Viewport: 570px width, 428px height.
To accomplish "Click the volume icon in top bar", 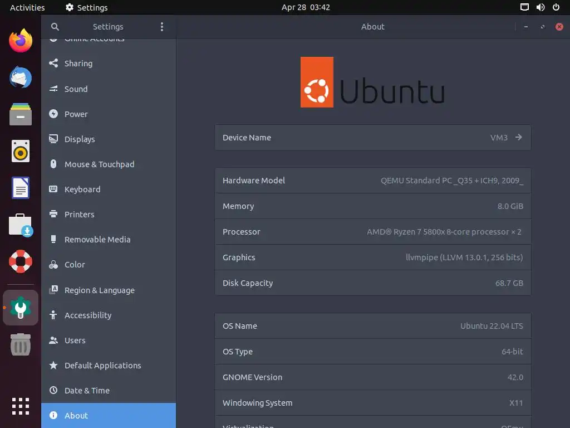I will 540,7.
